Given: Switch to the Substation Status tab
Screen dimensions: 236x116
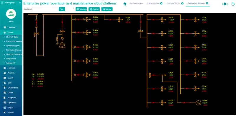Looking at the screenshot, I should tap(136, 3).
